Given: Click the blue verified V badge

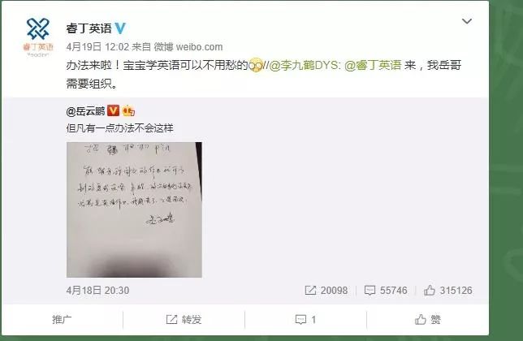Looking at the screenshot, I should [120, 28].
